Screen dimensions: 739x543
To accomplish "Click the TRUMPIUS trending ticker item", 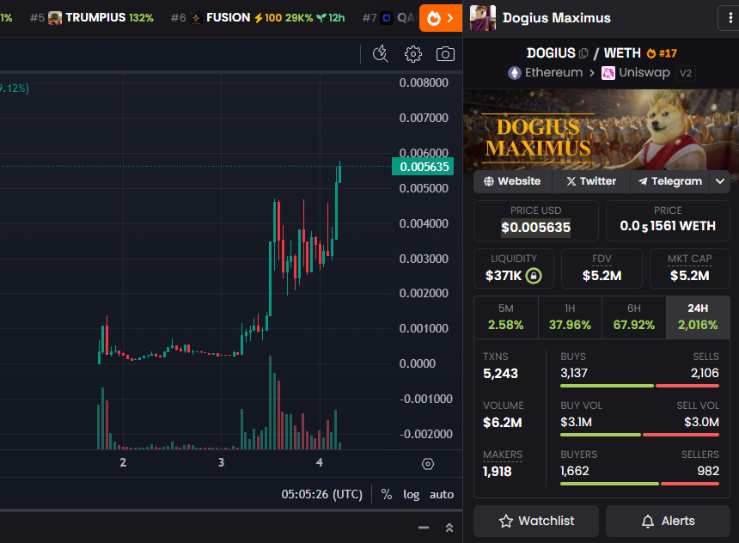I will pyautogui.click(x=92, y=18).
